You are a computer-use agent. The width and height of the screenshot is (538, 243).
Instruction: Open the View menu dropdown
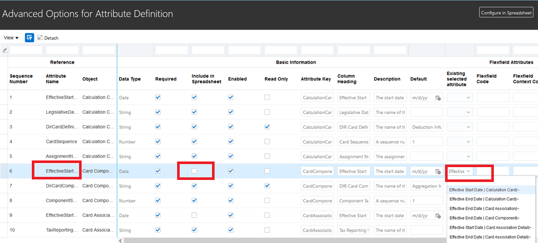point(11,38)
